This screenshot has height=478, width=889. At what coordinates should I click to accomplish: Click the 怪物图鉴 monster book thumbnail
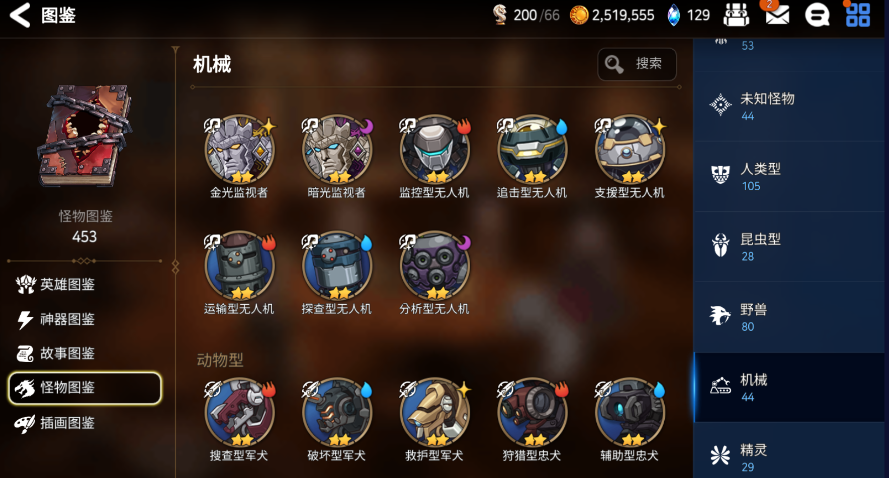coord(84,136)
